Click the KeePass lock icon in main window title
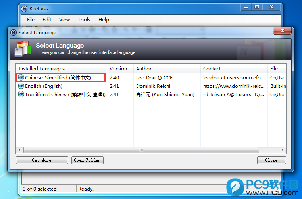The width and height of the screenshot is (302, 199). [x=24, y=8]
